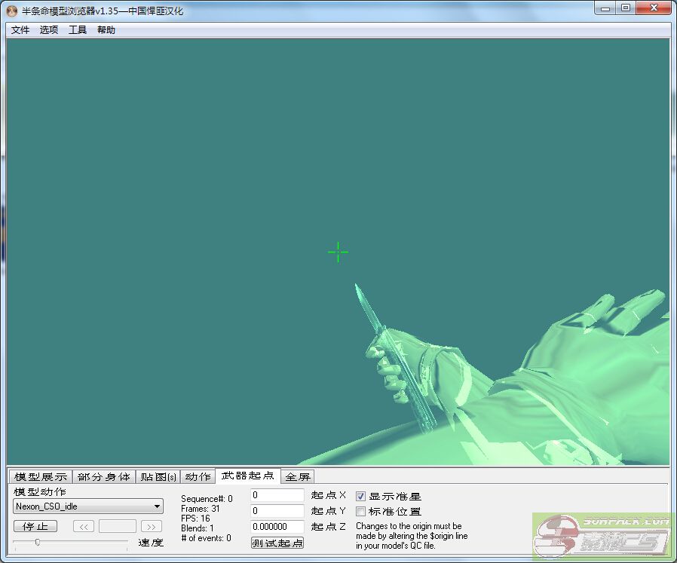Select the 全屏 tab
The height and width of the screenshot is (563, 677).
[298, 477]
